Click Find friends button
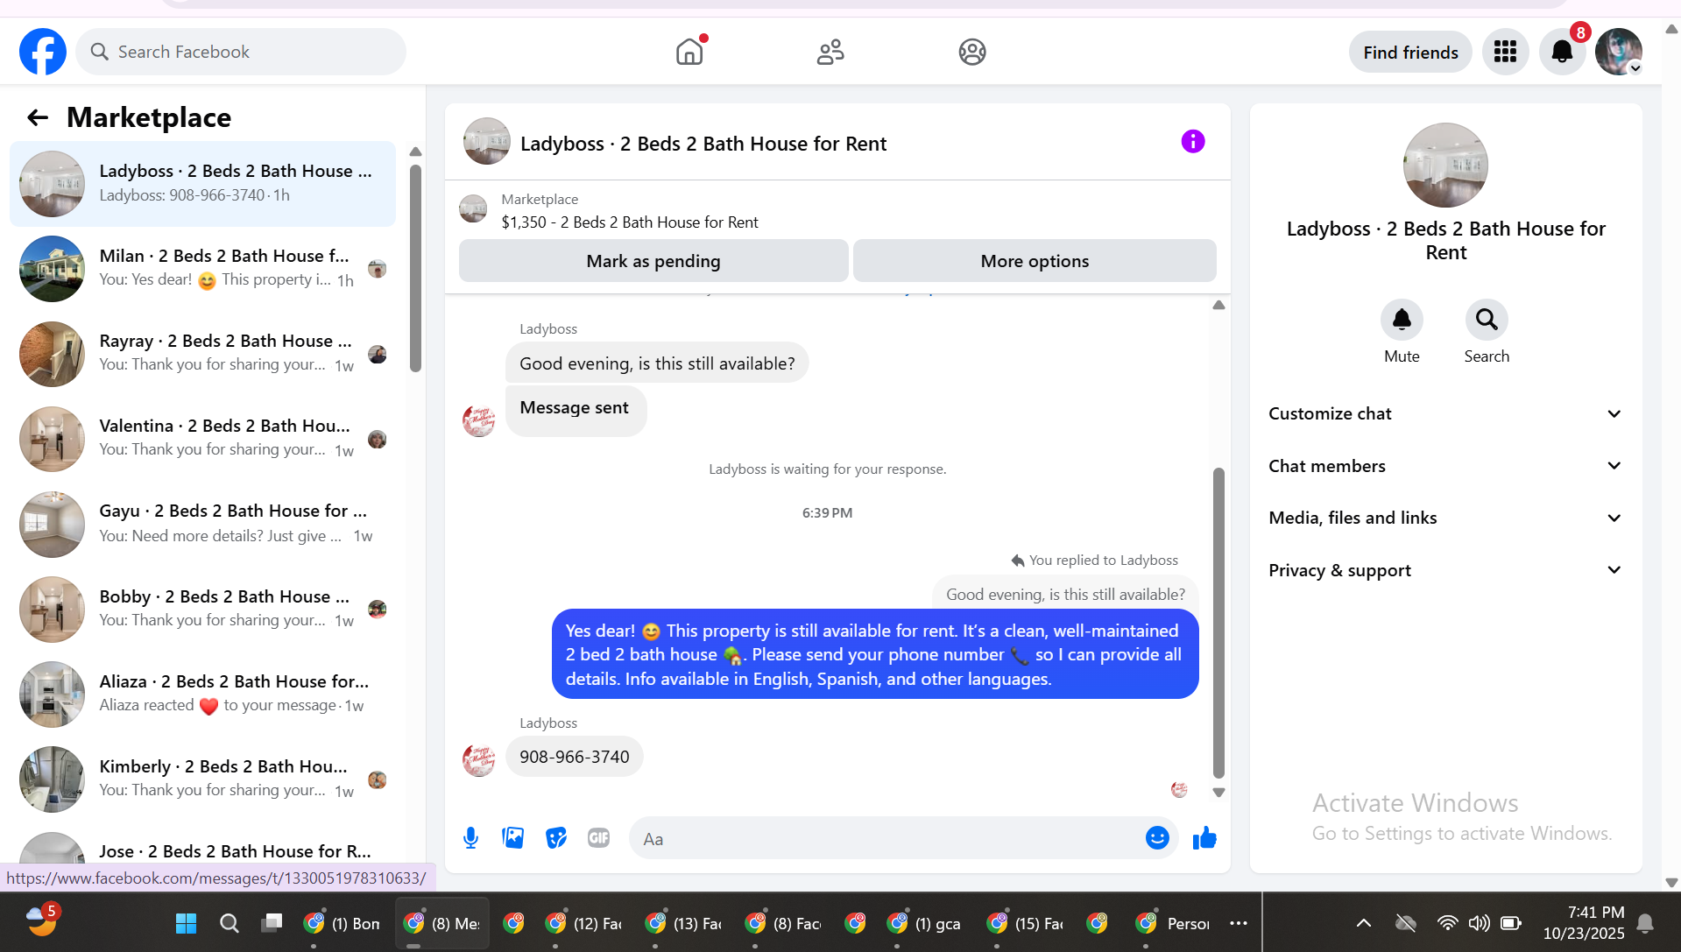 1410,53
